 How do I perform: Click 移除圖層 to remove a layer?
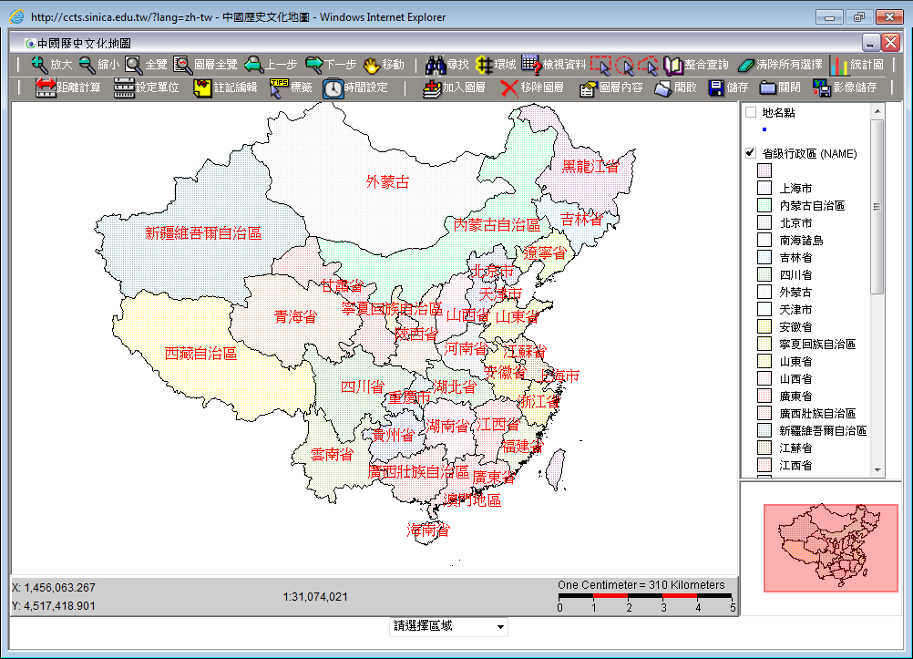pos(532,88)
